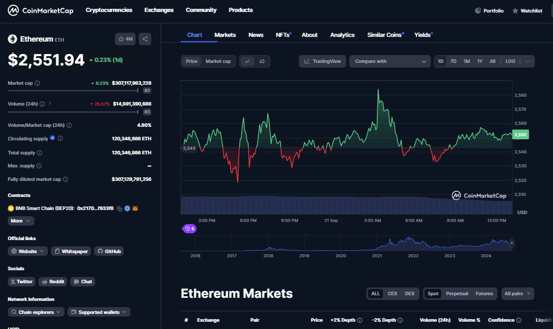Switch to the News tab
The image size is (553, 329).
click(x=256, y=35)
